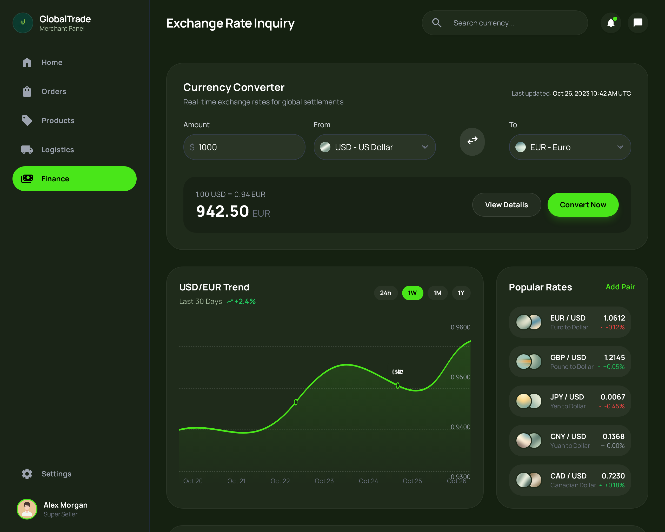Click the 0.9482 data point on chart
Image resolution: width=665 pixels, height=532 pixels.
(398, 385)
